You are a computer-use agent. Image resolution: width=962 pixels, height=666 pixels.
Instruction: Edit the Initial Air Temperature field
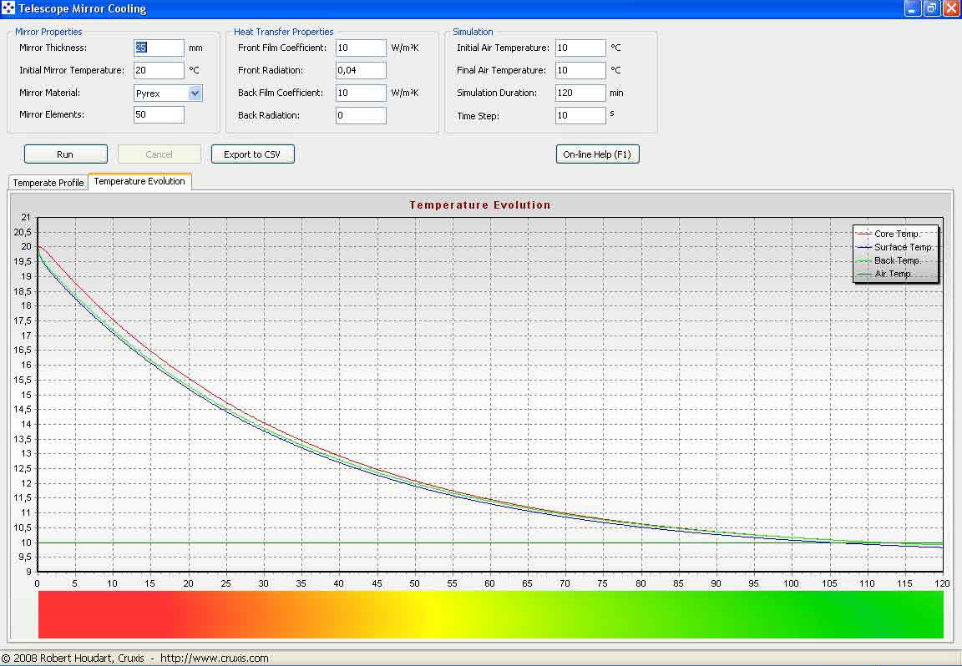pyautogui.click(x=580, y=48)
